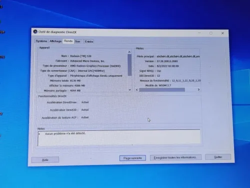250x188 pixels.
Task: Click the Page suivante button
Action: (x=132, y=158)
